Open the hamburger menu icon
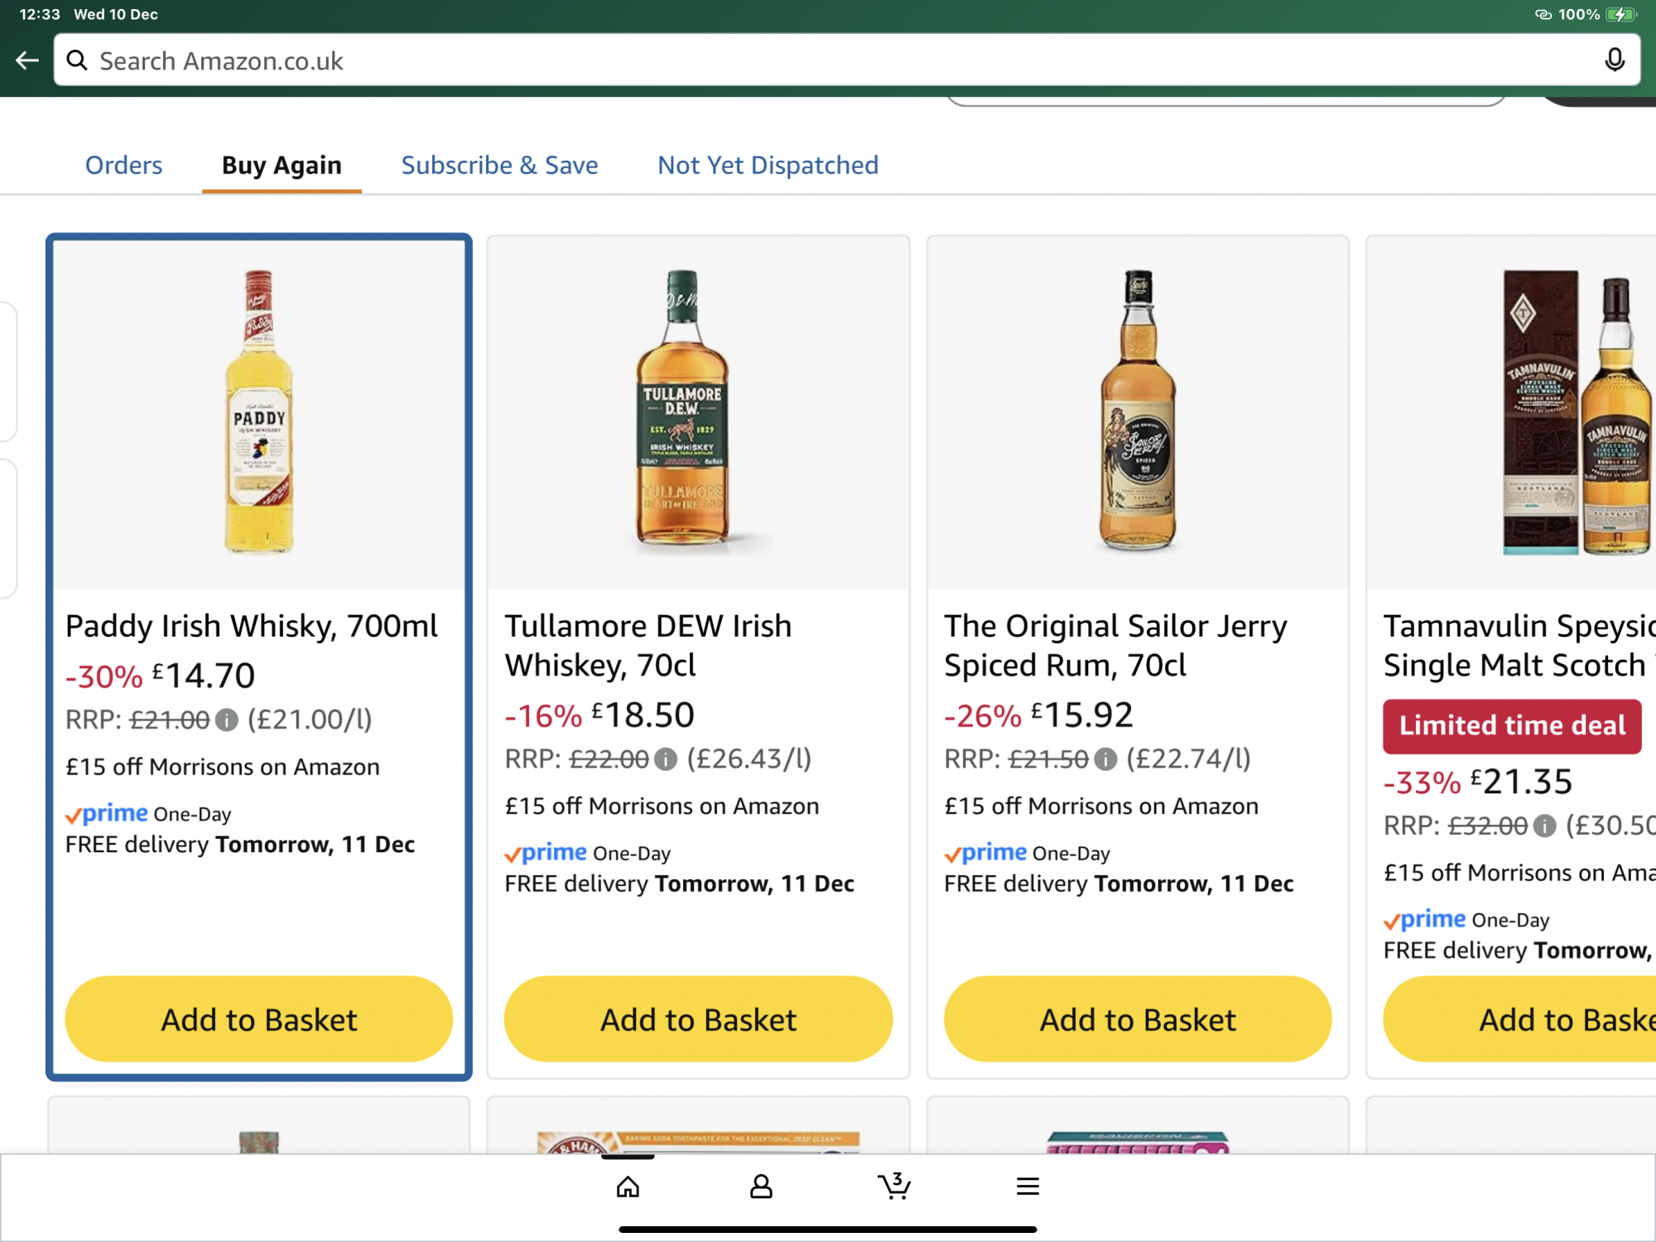 [1028, 1187]
